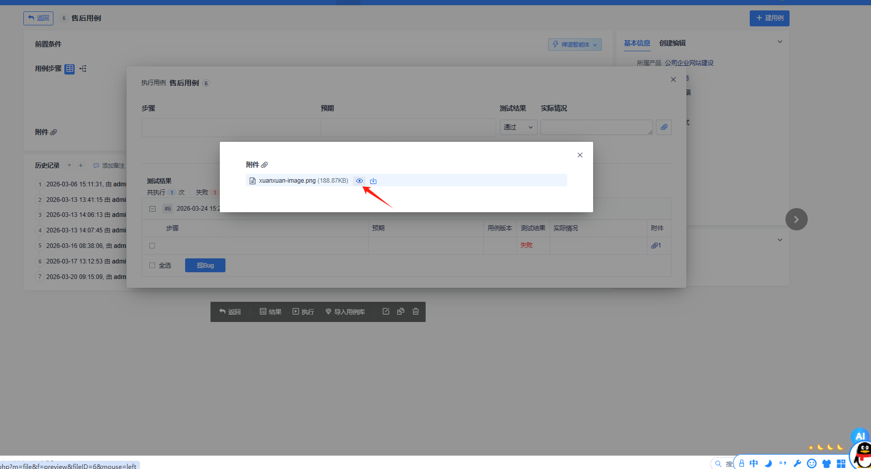This screenshot has height=469, width=871.
Task: Open the 公司企业网站建设 product link
Action: click(x=690, y=63)
